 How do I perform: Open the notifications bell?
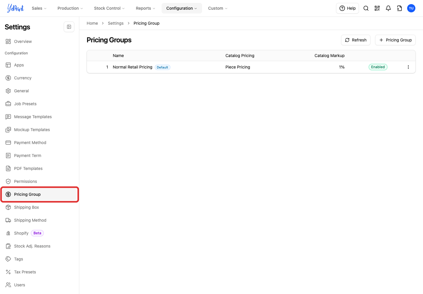click(x=388, y=8)
